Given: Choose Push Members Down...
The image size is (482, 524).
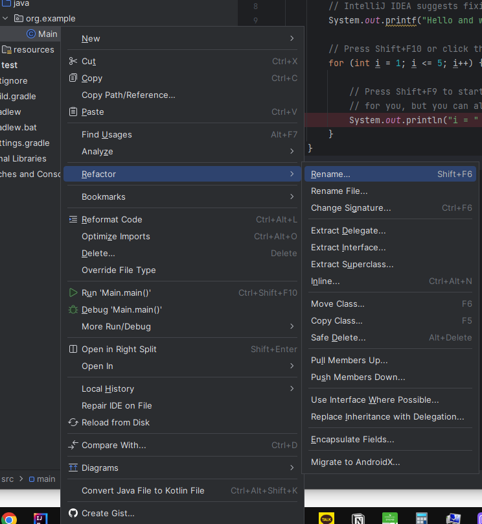Looking at the screenshot, I should 390,377.
